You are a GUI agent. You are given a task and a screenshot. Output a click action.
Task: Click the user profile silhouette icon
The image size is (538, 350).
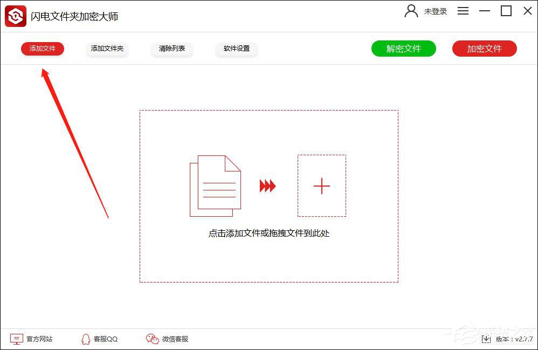pos(410,11)
